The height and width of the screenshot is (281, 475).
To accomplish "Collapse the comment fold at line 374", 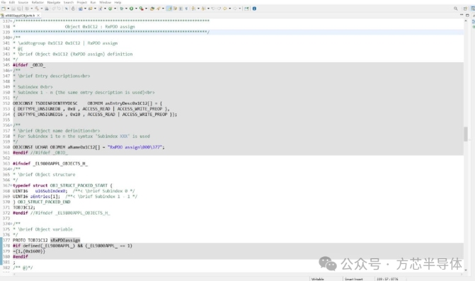I will tap(11, 224).
